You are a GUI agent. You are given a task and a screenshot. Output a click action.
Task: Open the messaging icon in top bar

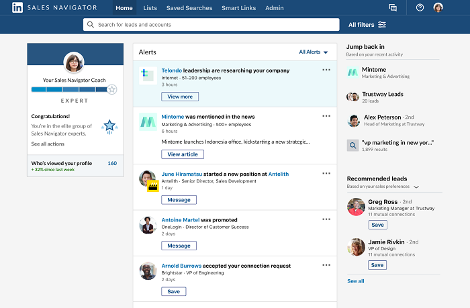(393, 8)
